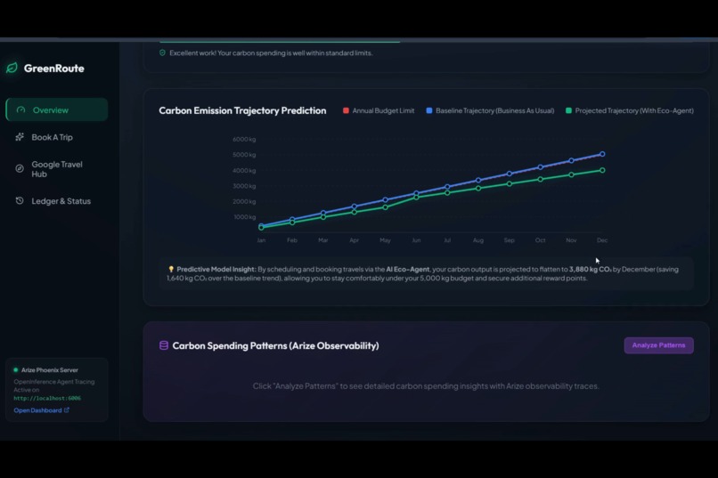Click the database icon beside Carbon Spending Patterns

(x=164, y=345)
